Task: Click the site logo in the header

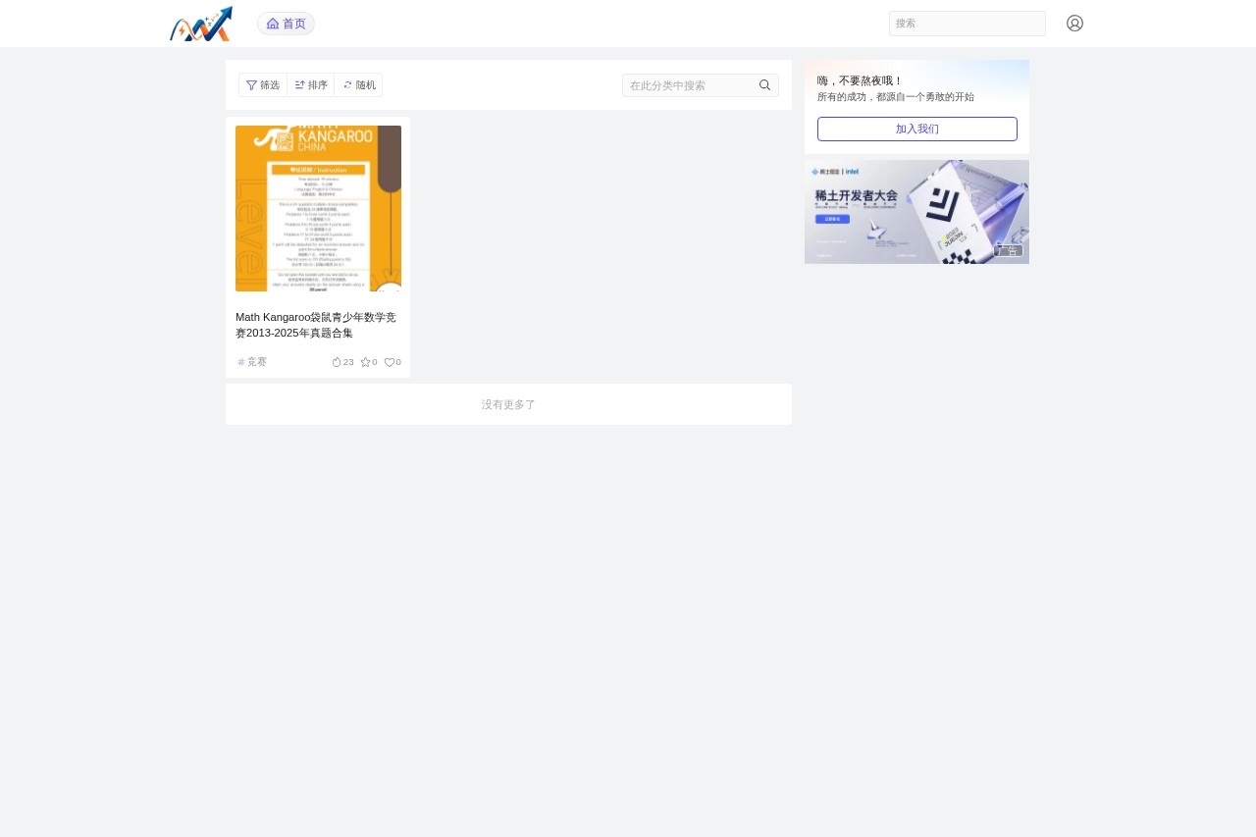Action: click(201, 24)
